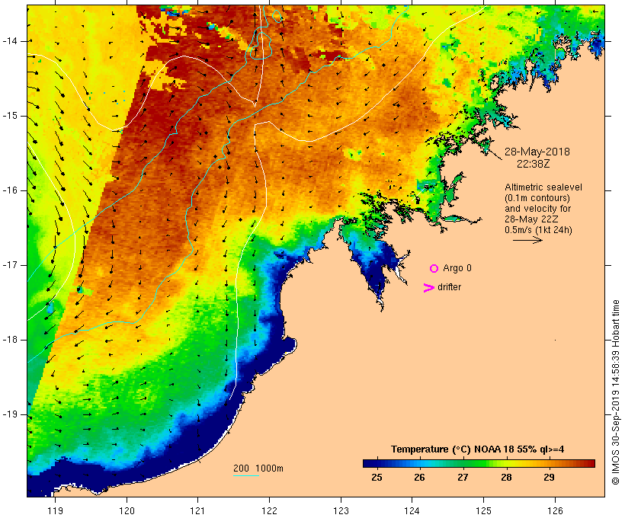This screenshot has width=625, height=518.
Task: Click the latitude label -15
Action: [x=10, y=116]
